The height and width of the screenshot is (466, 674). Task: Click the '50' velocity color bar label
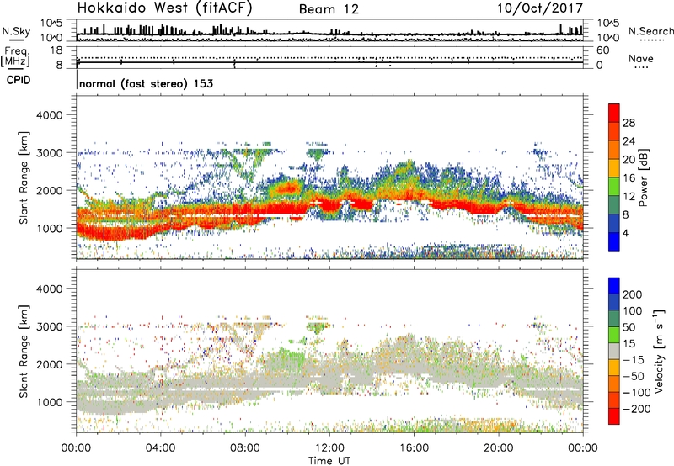coord(629,327)
